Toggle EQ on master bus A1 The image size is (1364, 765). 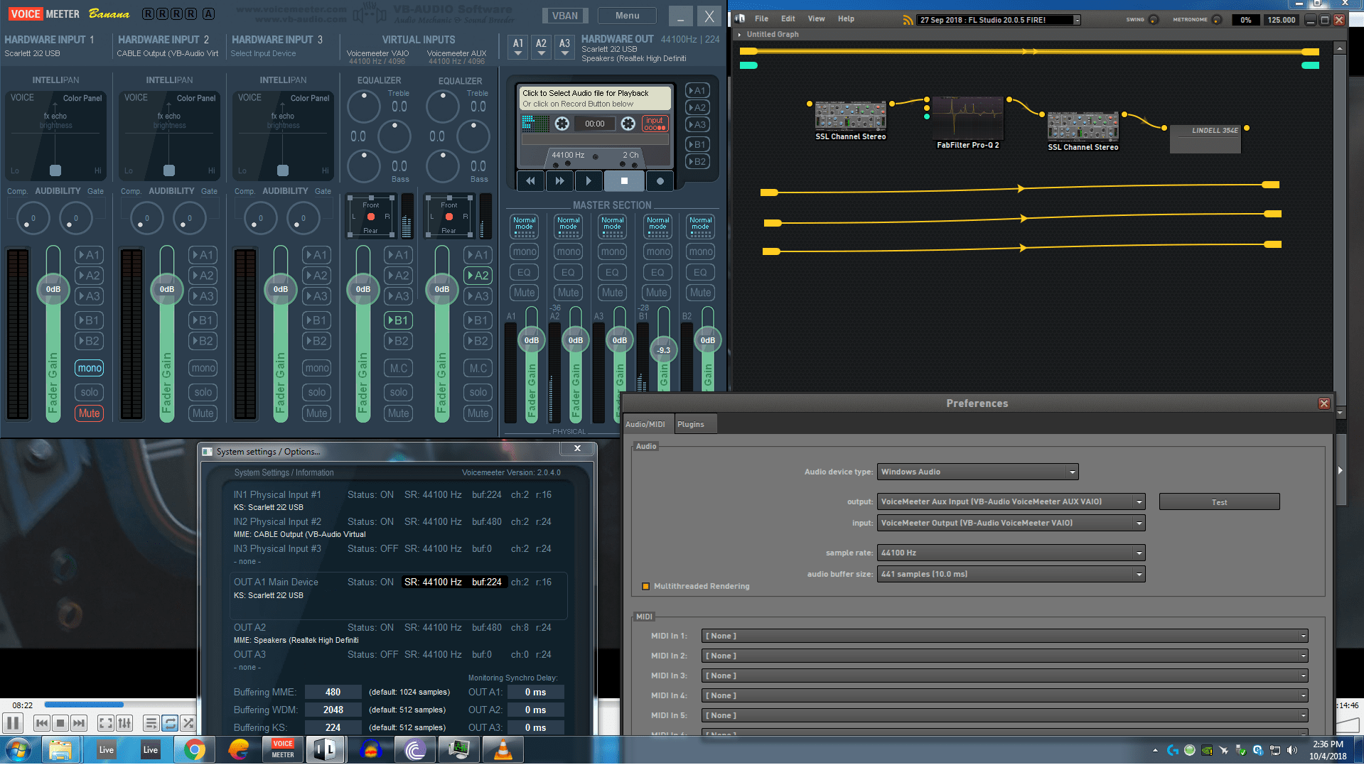click(x=525, y=272)
